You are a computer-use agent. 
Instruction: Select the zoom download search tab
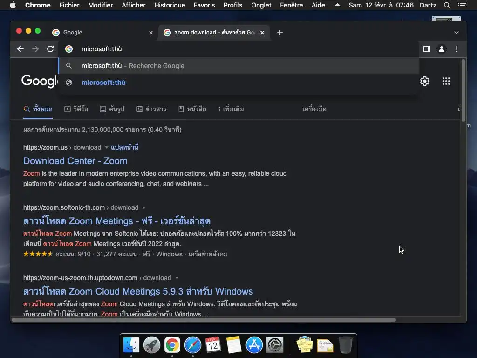213,33
